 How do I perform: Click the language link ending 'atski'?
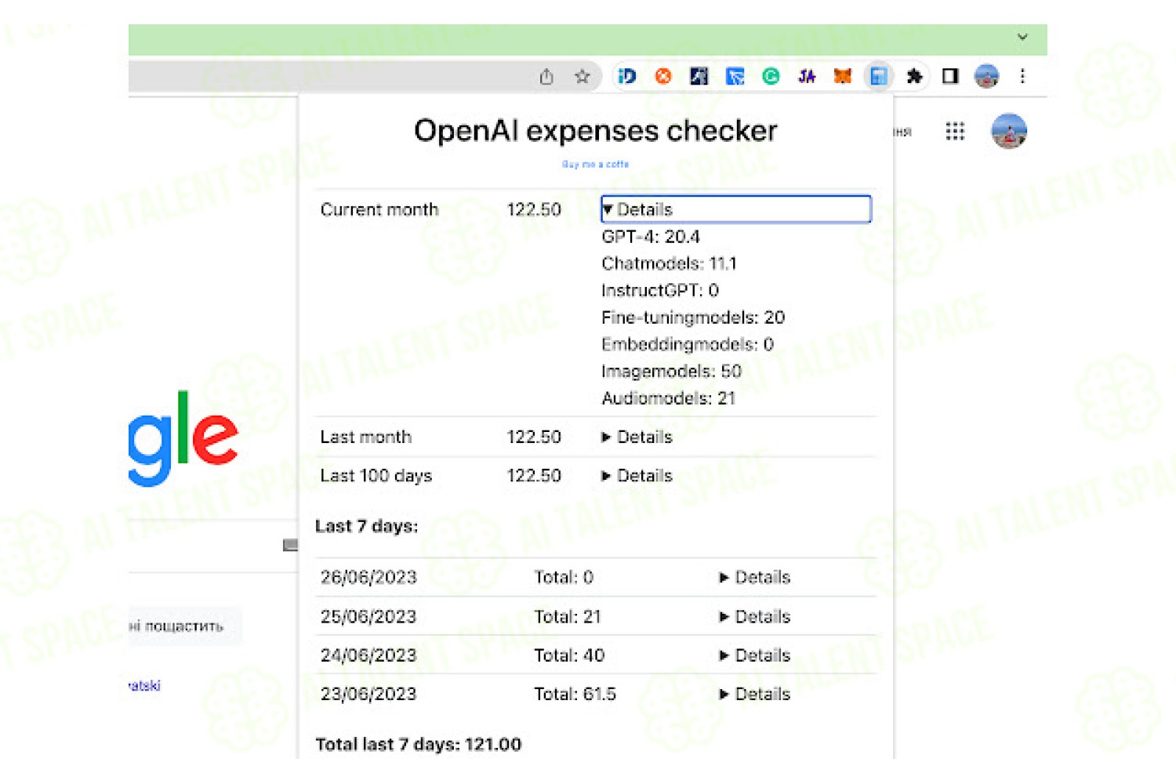(144, 685)
